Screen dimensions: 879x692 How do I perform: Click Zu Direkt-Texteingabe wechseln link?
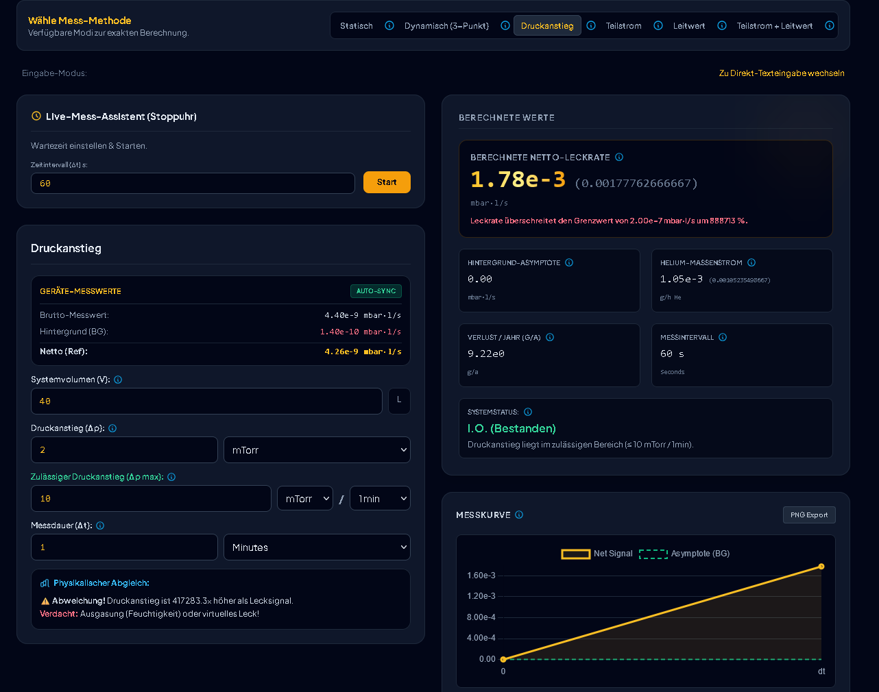point(782,73)
